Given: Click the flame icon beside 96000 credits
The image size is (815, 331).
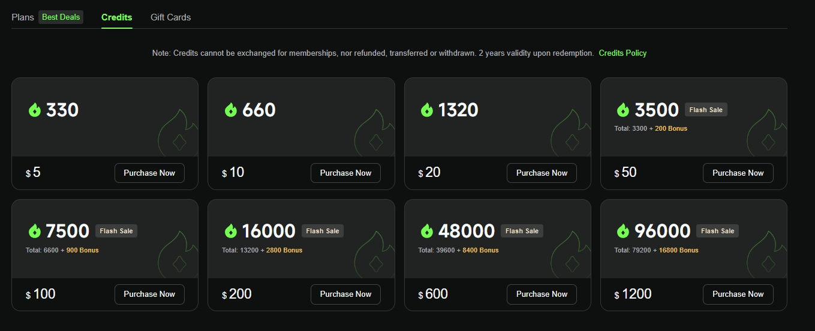Looking at the screenshot, I should click(623, 231).
